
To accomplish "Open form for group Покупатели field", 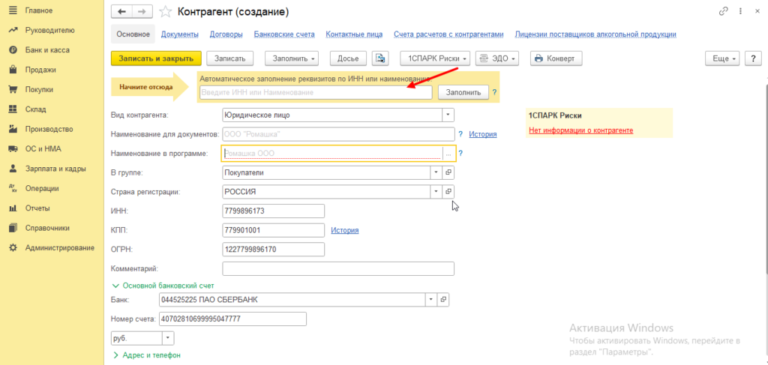I will tap(448, 172).
